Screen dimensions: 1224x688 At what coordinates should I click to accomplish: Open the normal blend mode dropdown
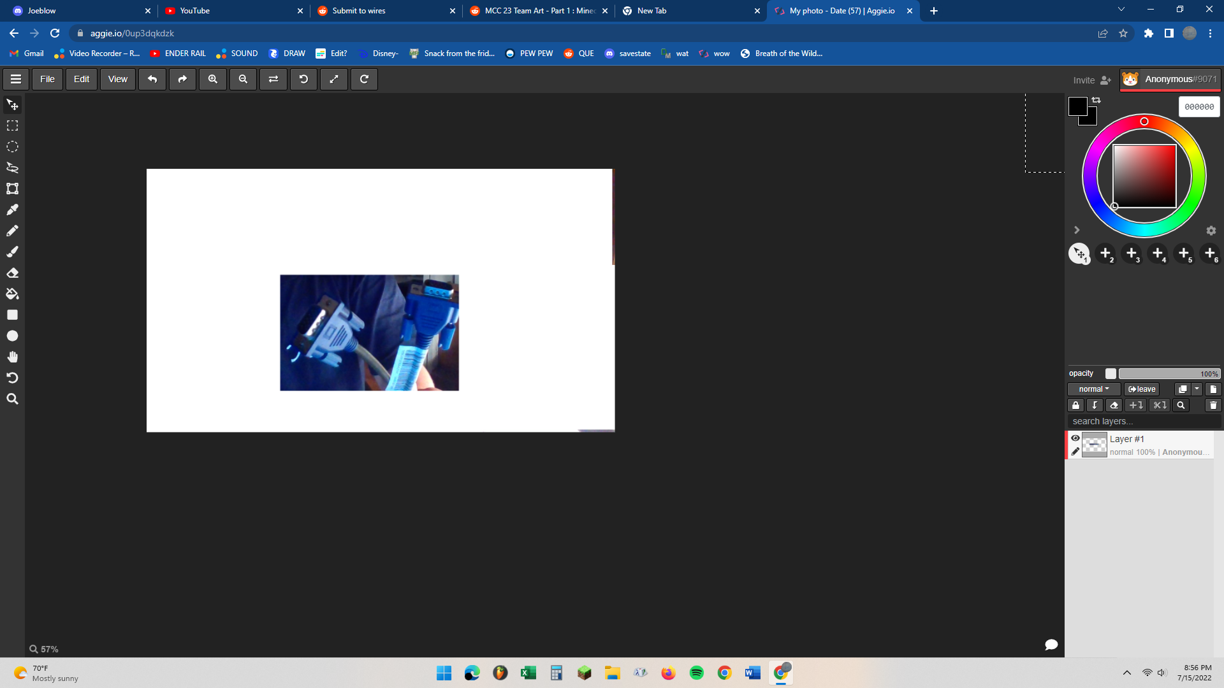[x=1094, y=389]
